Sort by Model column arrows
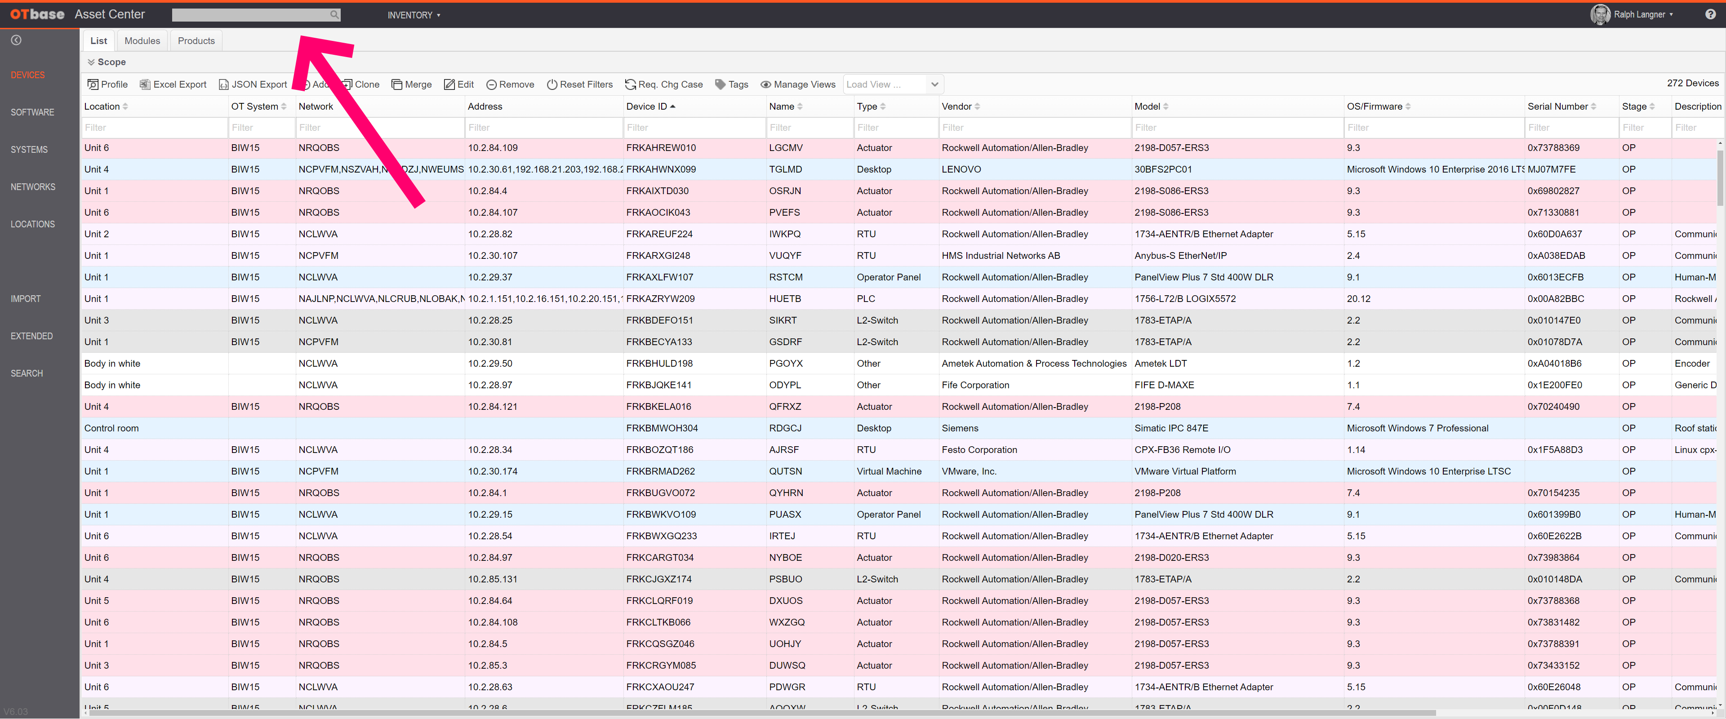Screen dimensions: 1726x719 (x=1166, y=107)
